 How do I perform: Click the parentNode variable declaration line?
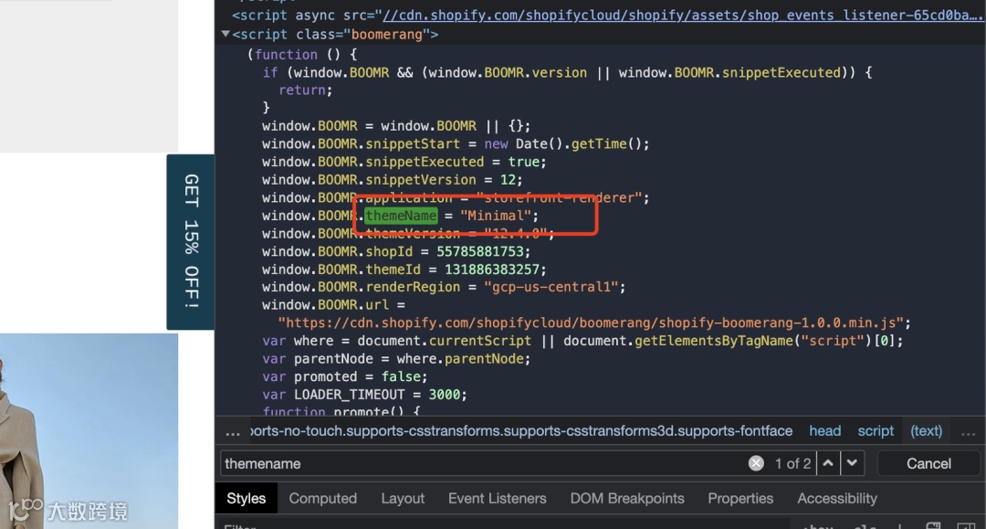point(396,358)
